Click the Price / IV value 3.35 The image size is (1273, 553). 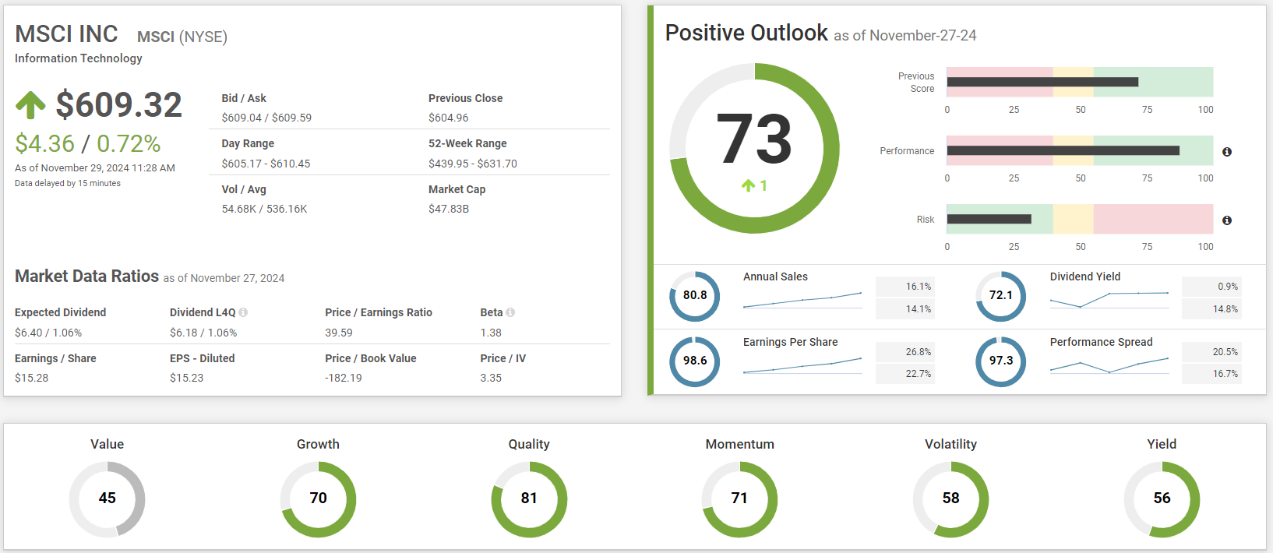click(491, 378)
